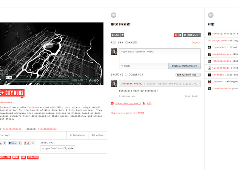Select the INTERACTIVE tag
238x170 pixels.
[33, 157]
